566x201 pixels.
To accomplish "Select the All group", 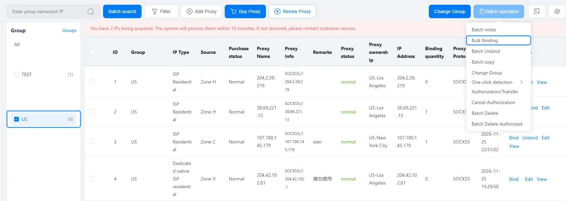I will [17, 44].
